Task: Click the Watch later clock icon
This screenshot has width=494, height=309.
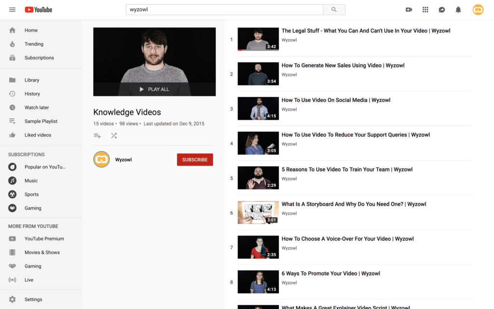Action: [12, 108]
